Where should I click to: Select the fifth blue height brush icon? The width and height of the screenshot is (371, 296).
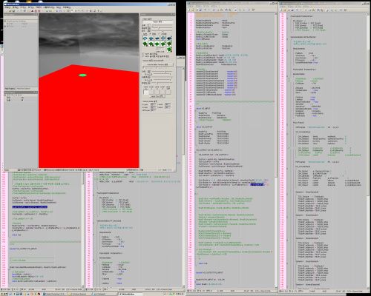point(169,38)
